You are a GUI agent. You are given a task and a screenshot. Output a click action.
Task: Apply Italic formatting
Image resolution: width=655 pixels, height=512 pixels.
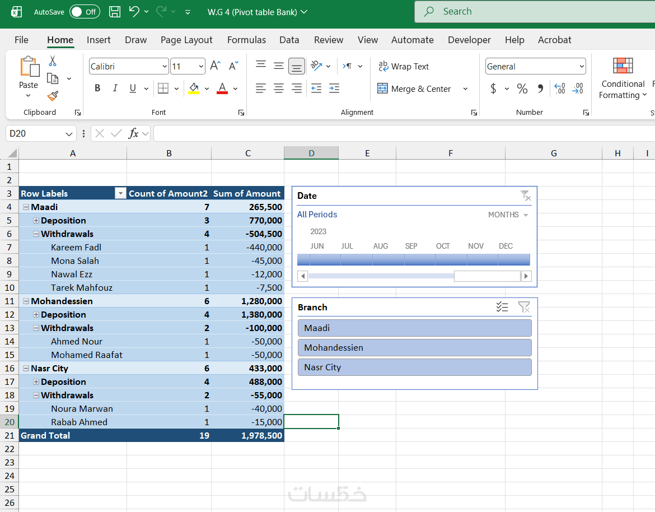tap(115, 89)
